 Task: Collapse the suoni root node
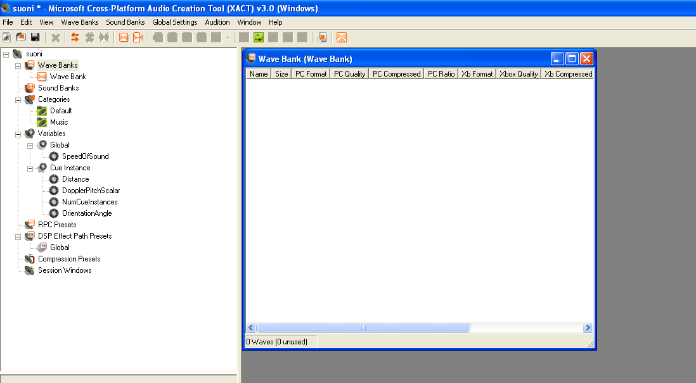point(6,54)
